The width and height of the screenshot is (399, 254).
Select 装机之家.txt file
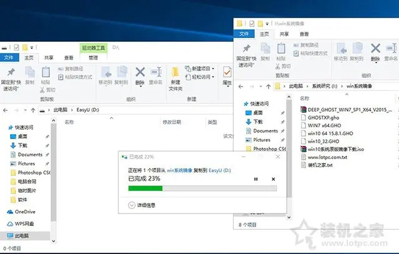[x=317, y=165]
